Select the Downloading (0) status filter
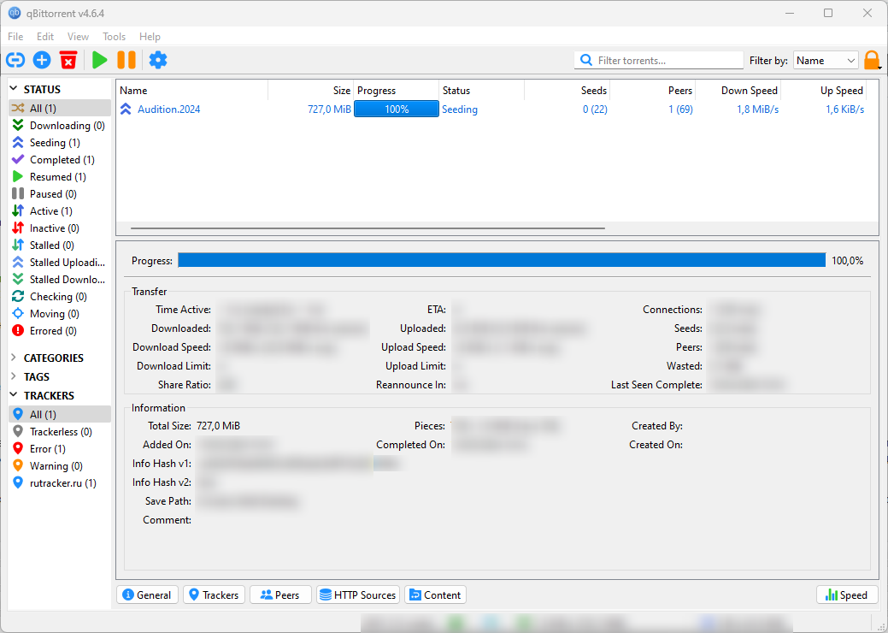The width and height of the screenshot is (888, 633). point(60,125)
